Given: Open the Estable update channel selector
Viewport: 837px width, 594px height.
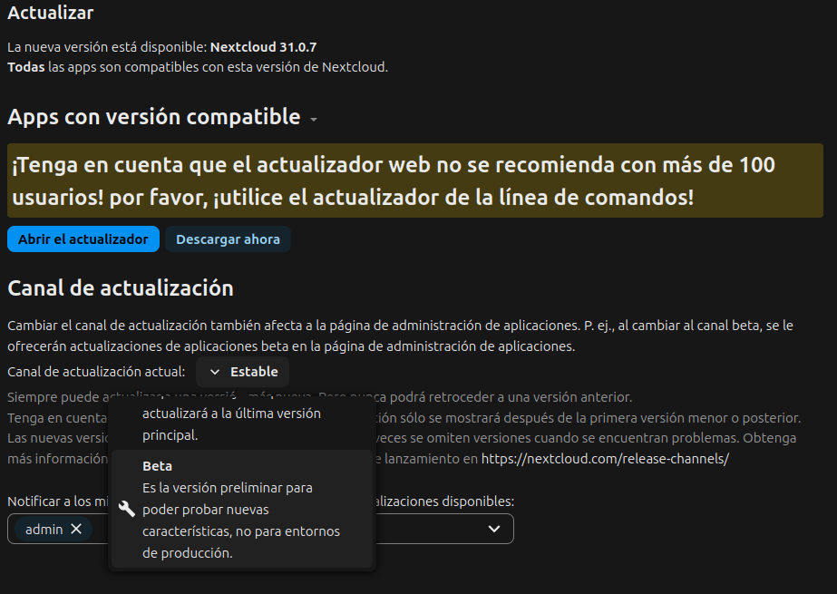Looking at the screenshot, I should click(243, 372).
